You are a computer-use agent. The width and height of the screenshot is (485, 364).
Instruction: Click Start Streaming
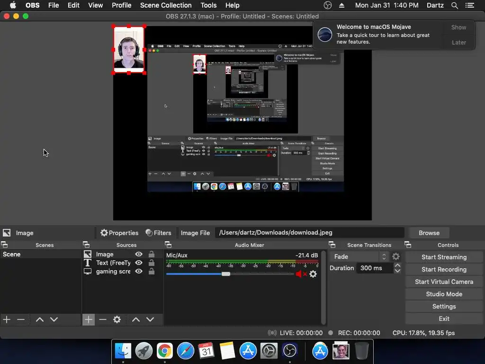pos(444,257)
